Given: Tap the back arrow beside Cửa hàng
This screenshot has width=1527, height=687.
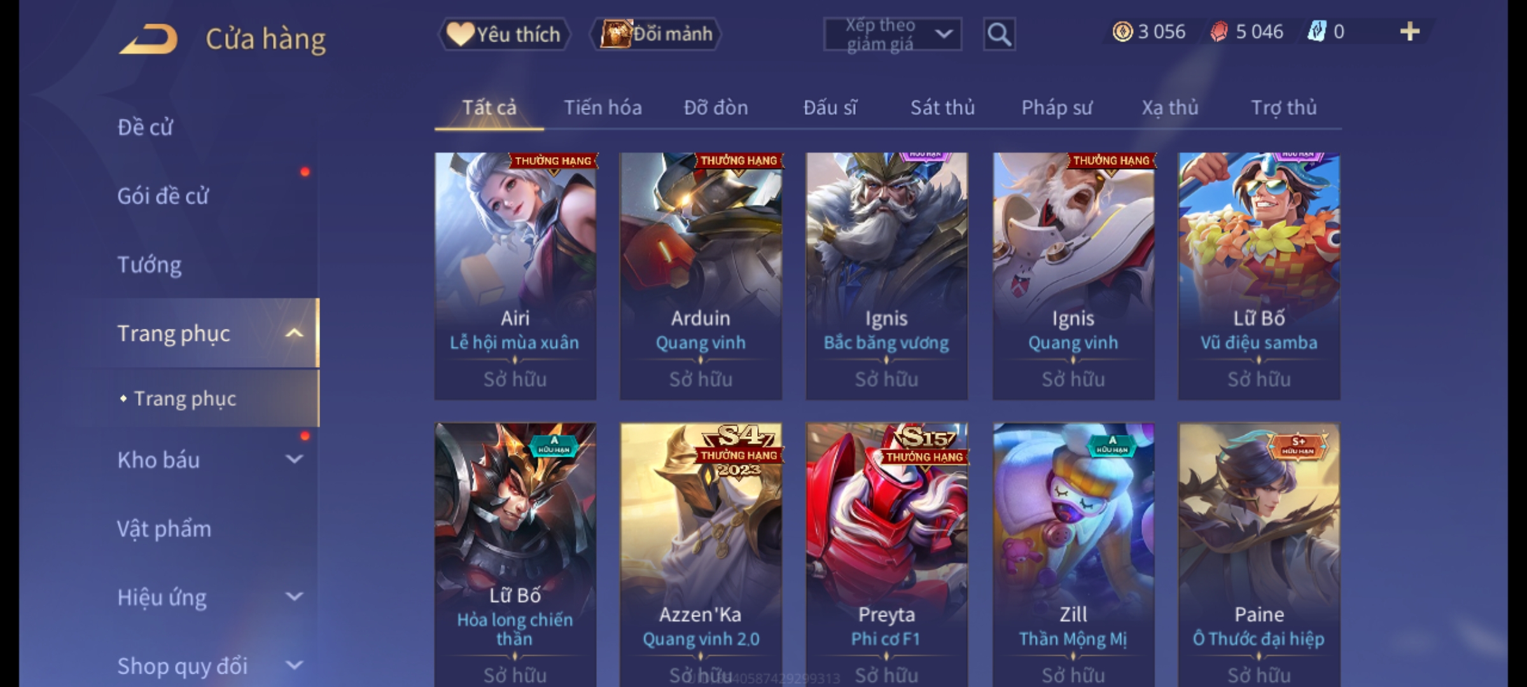Looking at the screenshot, I should pos(148,39).
